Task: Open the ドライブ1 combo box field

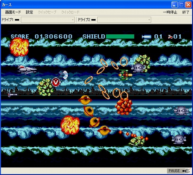Action: click(x=48, y=20)
